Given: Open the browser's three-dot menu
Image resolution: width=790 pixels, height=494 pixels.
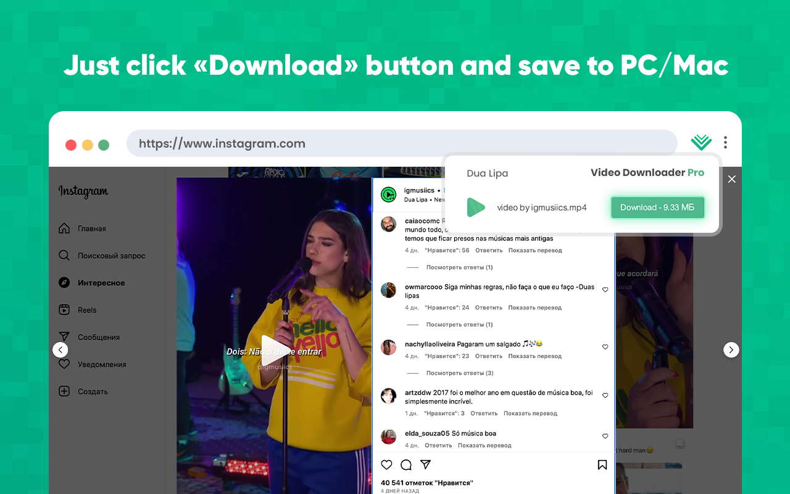Looking at the screenshot, I should [x=725, y=142].
